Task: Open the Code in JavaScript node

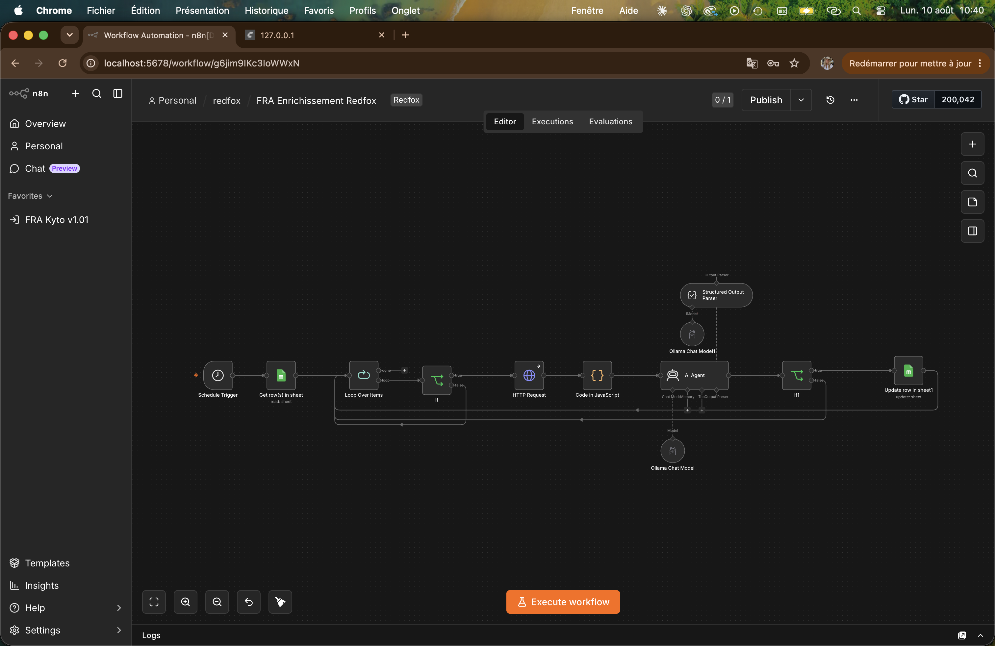Action: [597, 375]
